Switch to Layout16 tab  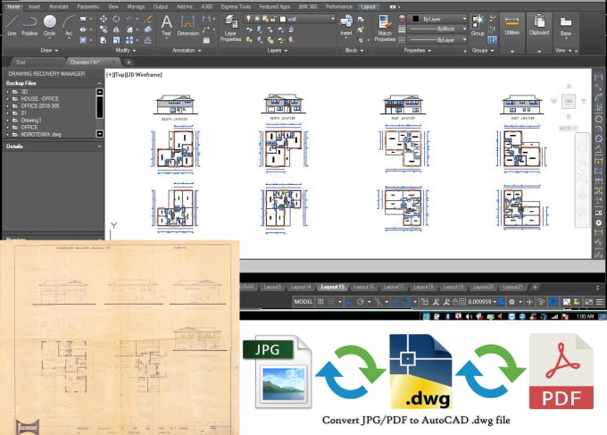[x=364, y=287]
